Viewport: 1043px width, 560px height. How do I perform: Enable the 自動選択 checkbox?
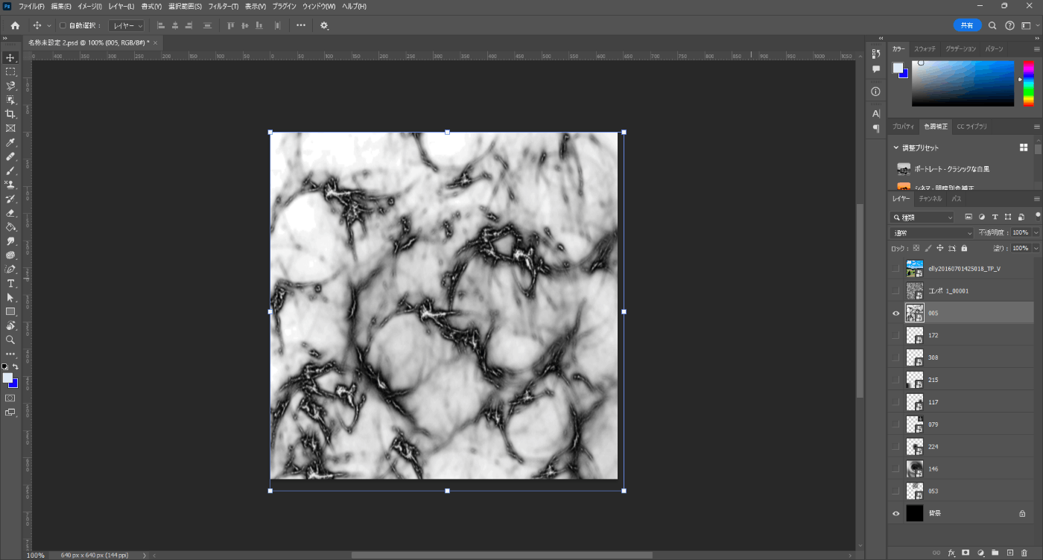coord(63,25)
